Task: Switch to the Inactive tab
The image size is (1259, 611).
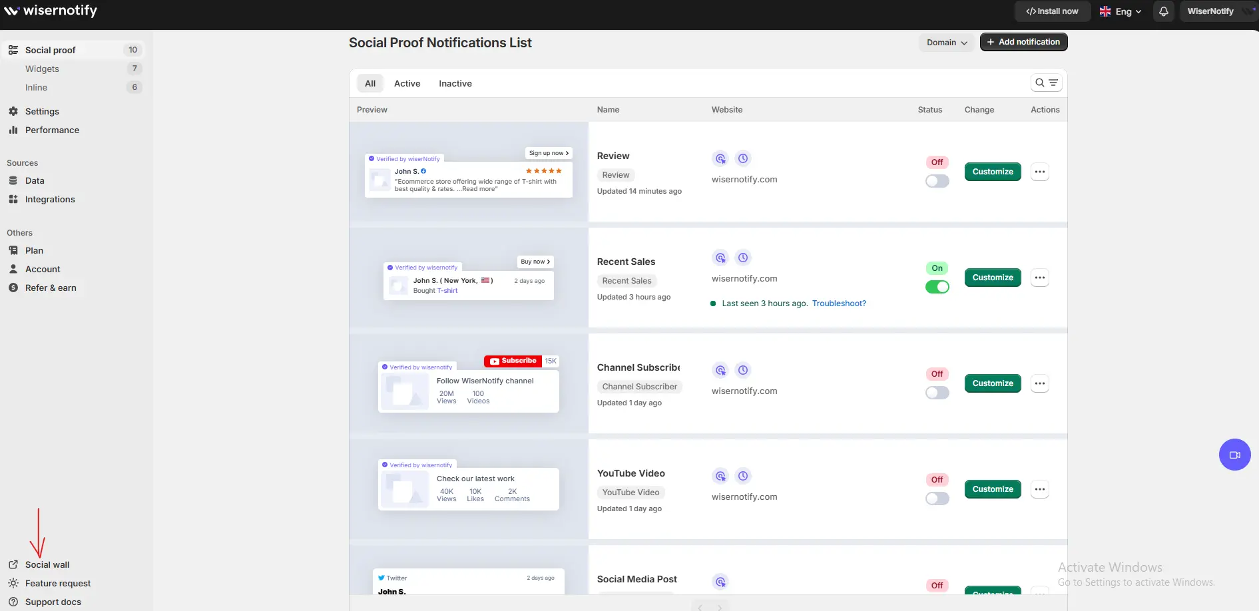Action: click(455, 83)
